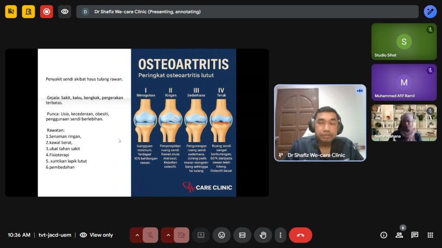Open the annotation pen tool

(x=430, y=12)
